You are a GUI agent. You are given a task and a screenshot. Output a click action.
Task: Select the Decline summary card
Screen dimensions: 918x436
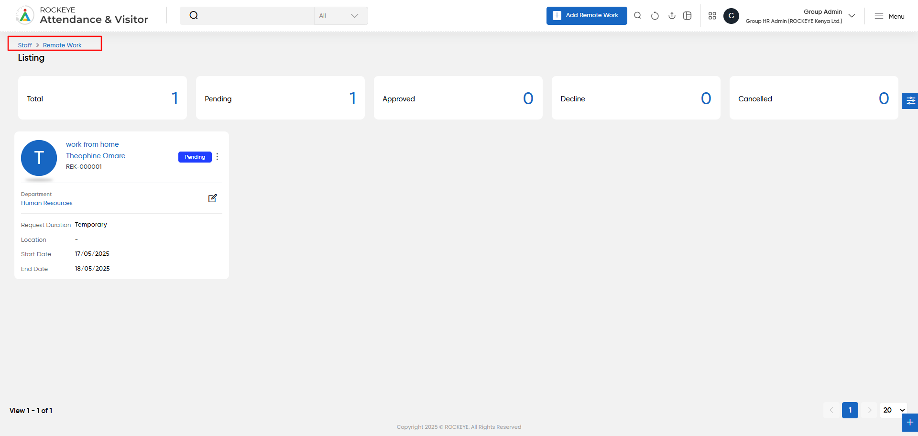[x=636, y=98]
